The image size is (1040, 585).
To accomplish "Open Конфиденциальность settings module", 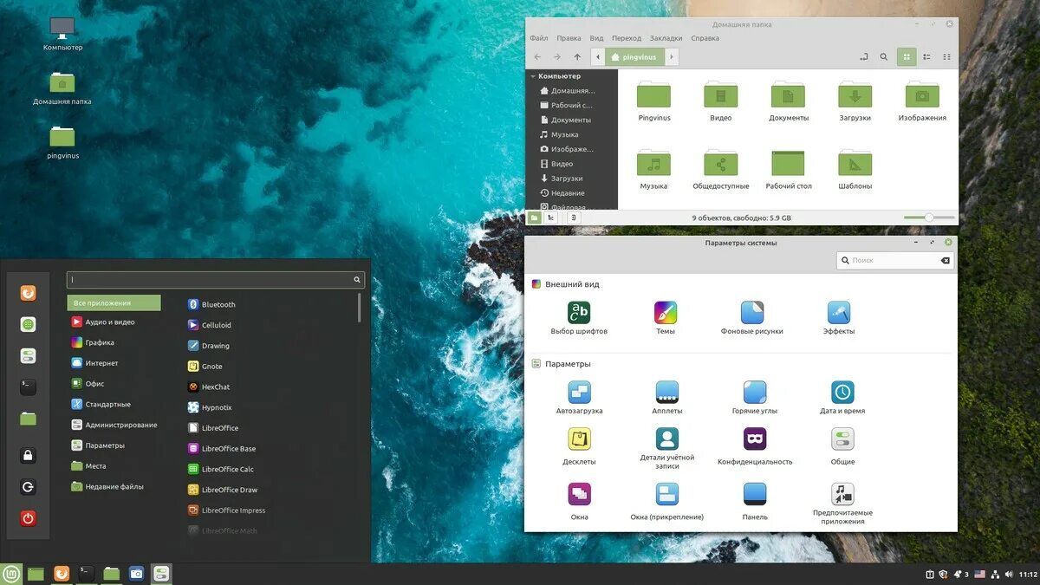I will click(x=755, y=447).
